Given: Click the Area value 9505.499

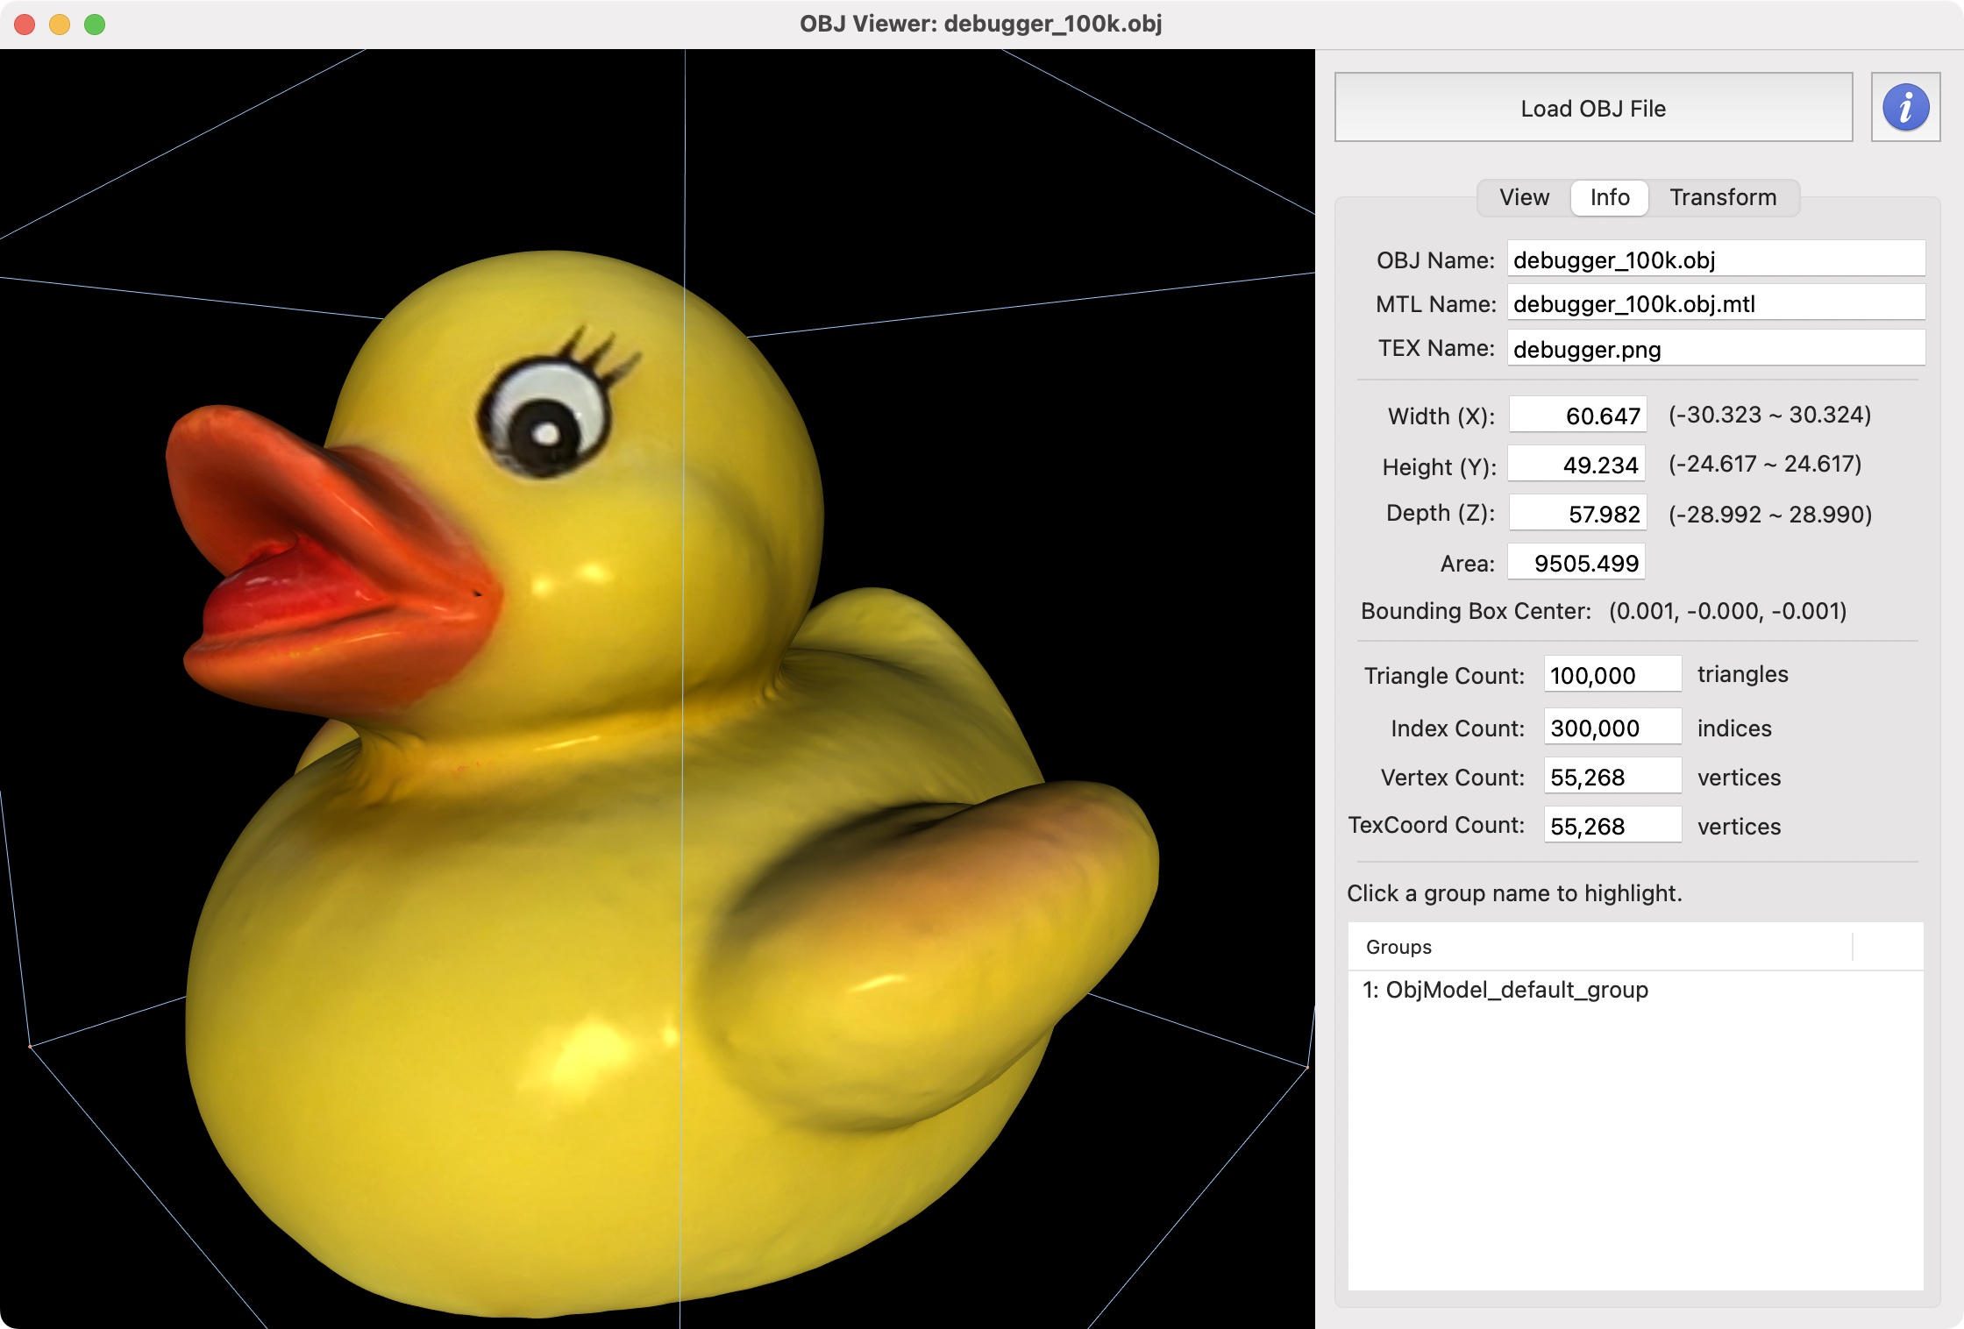Looking at the screenshot, I should tap(1576, 562).
